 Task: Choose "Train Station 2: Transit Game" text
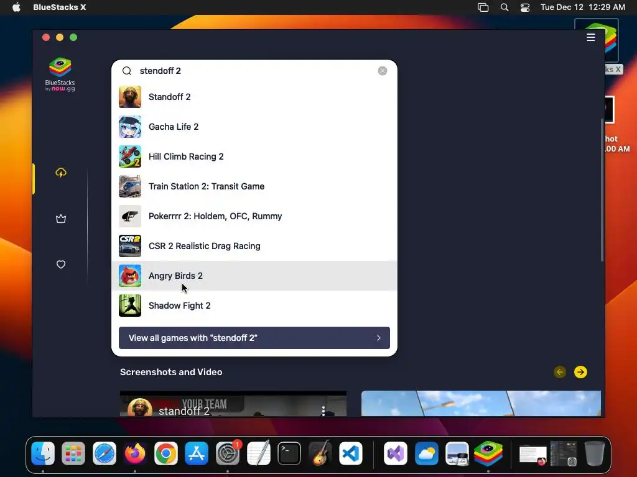coord(207,186)
